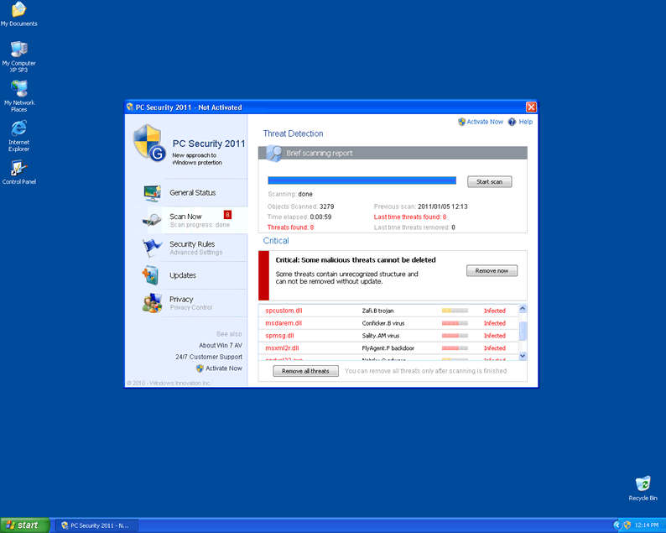The image size is (666, 533).
Task: Select the Security Rules flag icon
Action: [x=152, y=247]
